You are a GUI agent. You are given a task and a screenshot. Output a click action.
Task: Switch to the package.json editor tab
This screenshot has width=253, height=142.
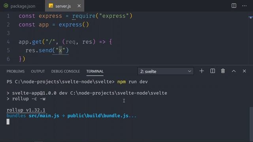(x=23, y=6)
